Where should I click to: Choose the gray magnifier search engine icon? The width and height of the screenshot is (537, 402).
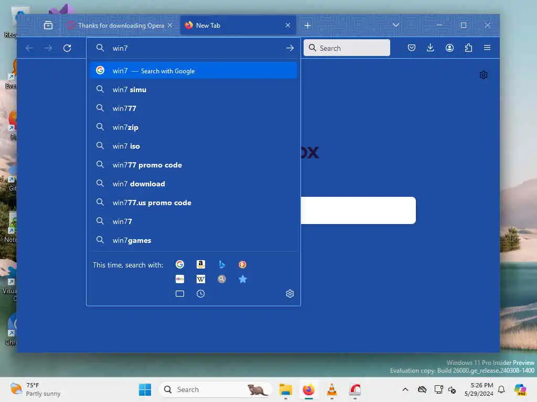222,280
